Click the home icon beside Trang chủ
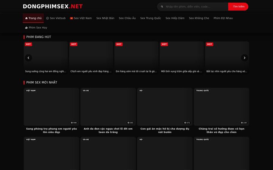 [27, 18]
